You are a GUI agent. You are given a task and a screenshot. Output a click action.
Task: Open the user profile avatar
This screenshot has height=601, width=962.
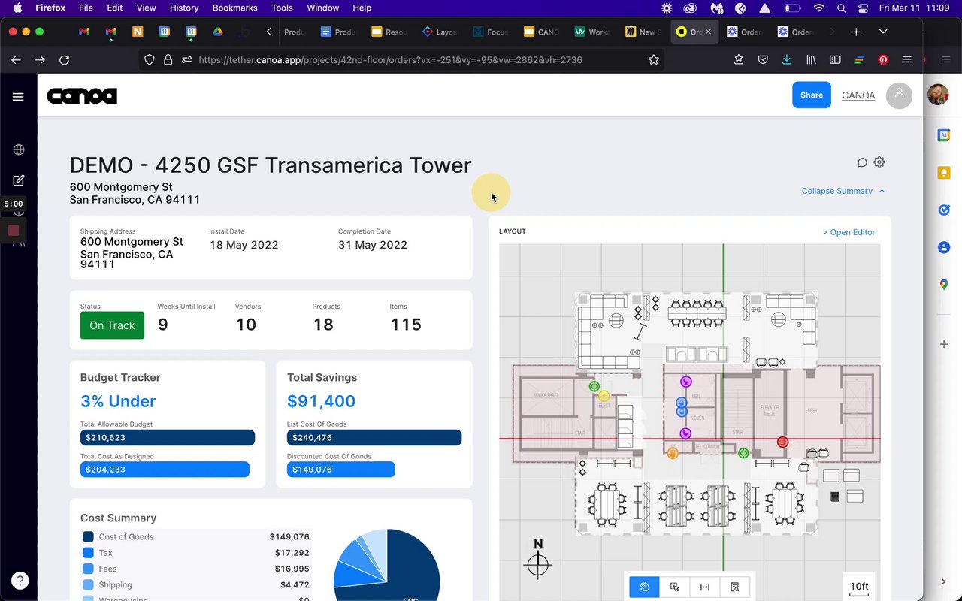[x=899, y=95]
